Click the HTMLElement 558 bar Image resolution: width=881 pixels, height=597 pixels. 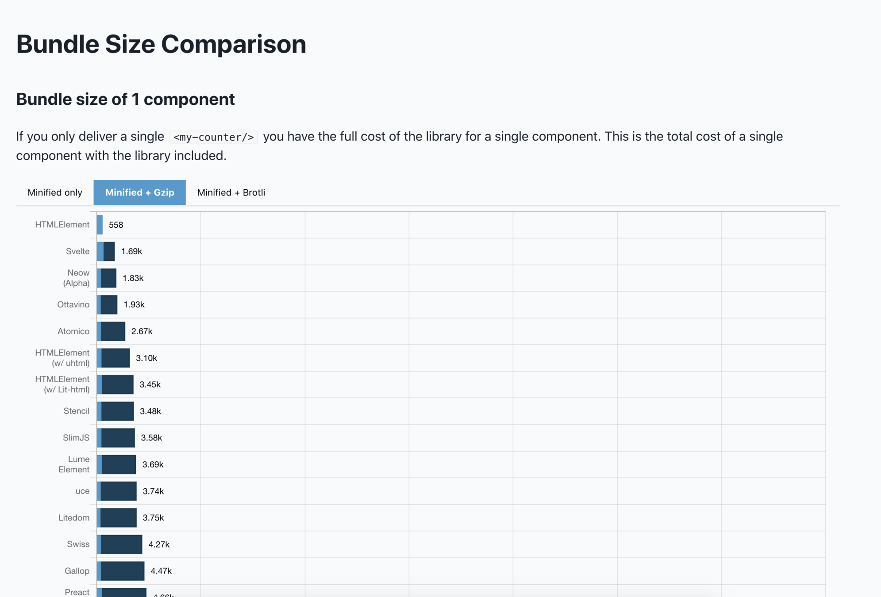click(x=100, y=225)
